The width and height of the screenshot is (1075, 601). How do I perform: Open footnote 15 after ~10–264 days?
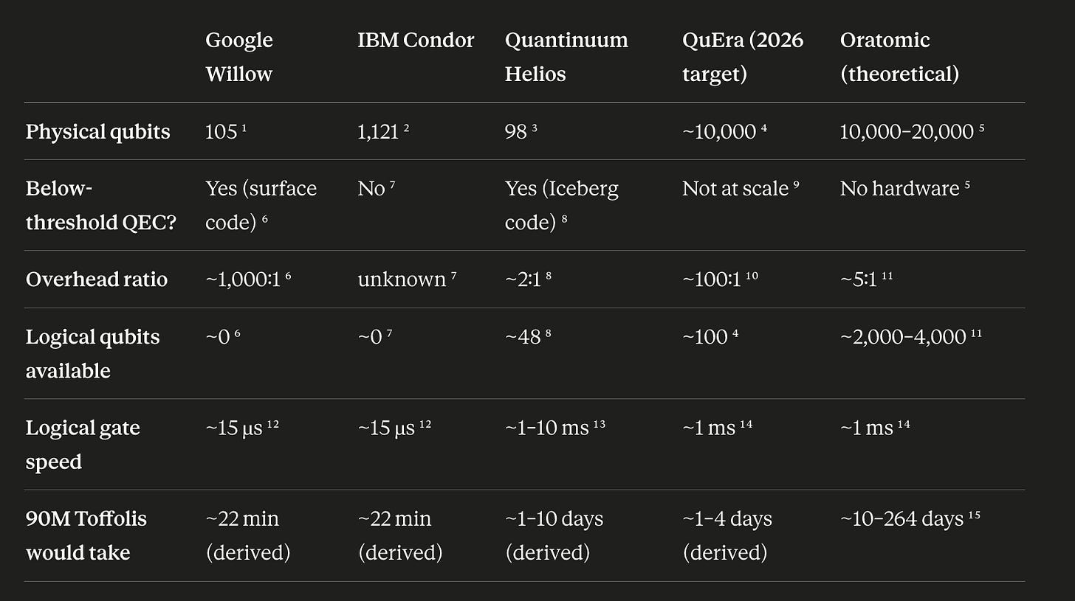[975, 515]
